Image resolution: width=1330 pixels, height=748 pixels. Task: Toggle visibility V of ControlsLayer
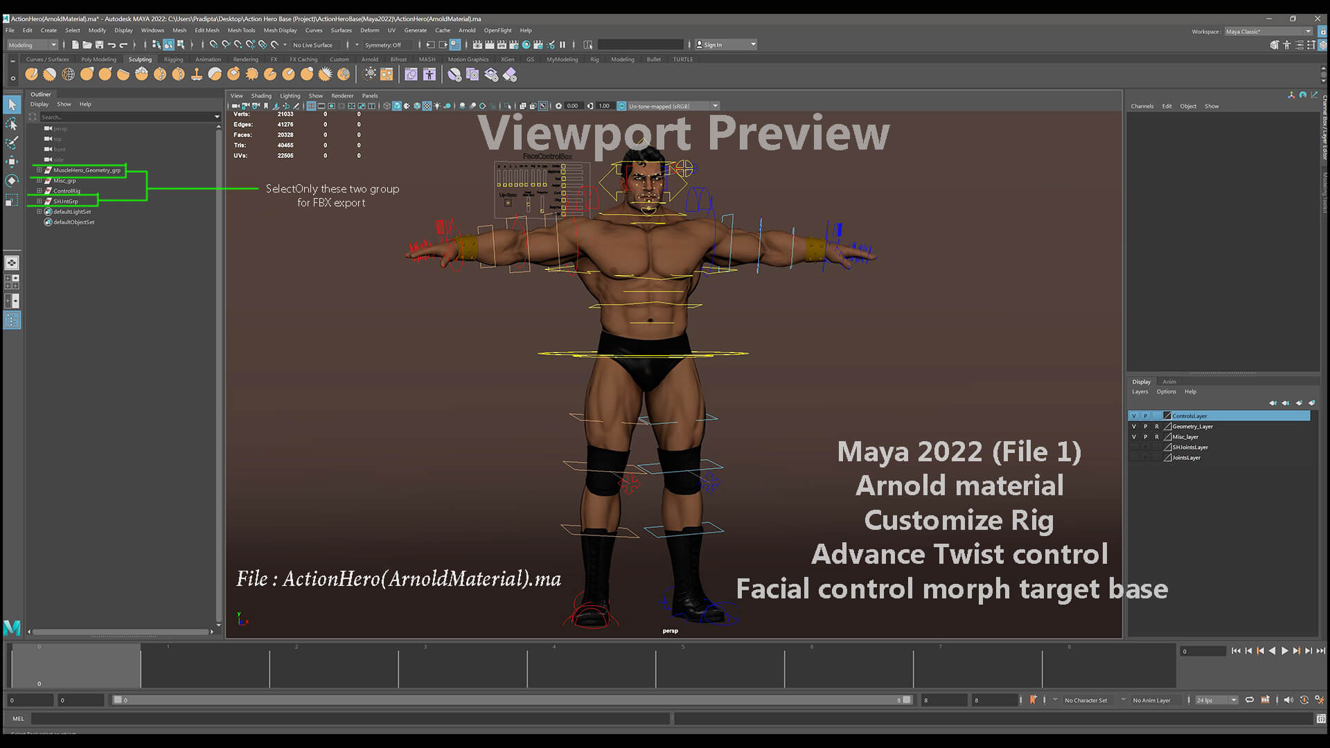click(1134, 416)
